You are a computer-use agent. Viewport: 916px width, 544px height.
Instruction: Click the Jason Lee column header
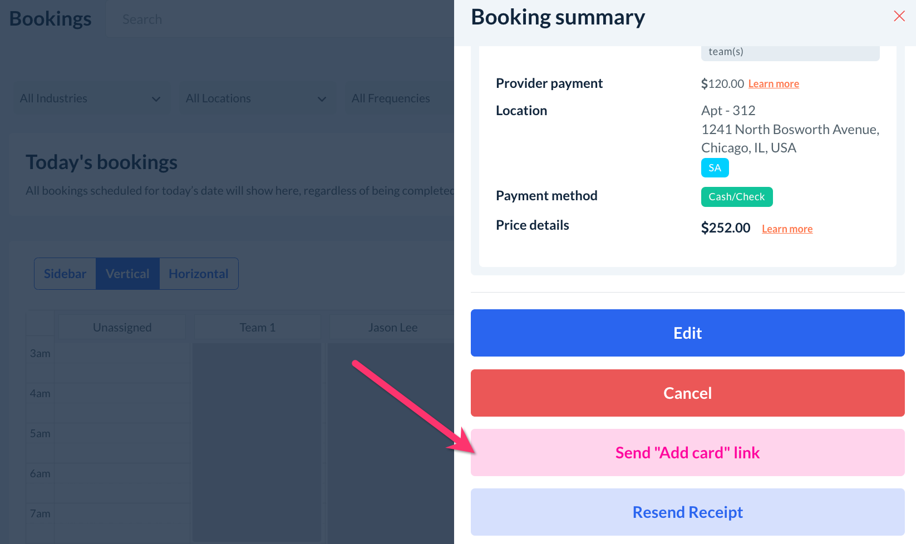click(392, 328)
